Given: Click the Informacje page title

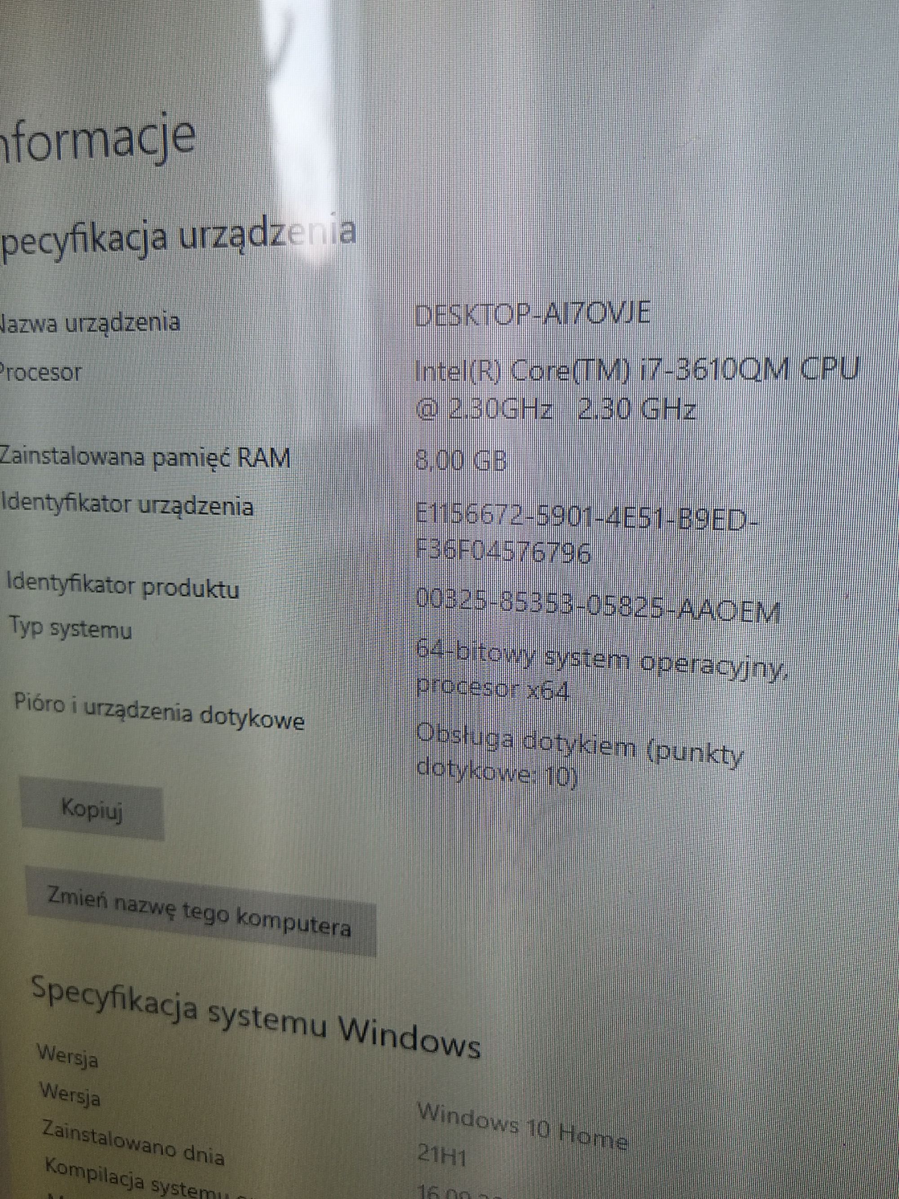Looking at the screenshot, I should pos(97,138).
